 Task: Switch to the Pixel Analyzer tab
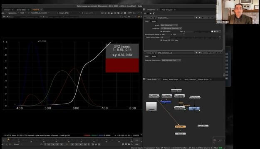167,10
